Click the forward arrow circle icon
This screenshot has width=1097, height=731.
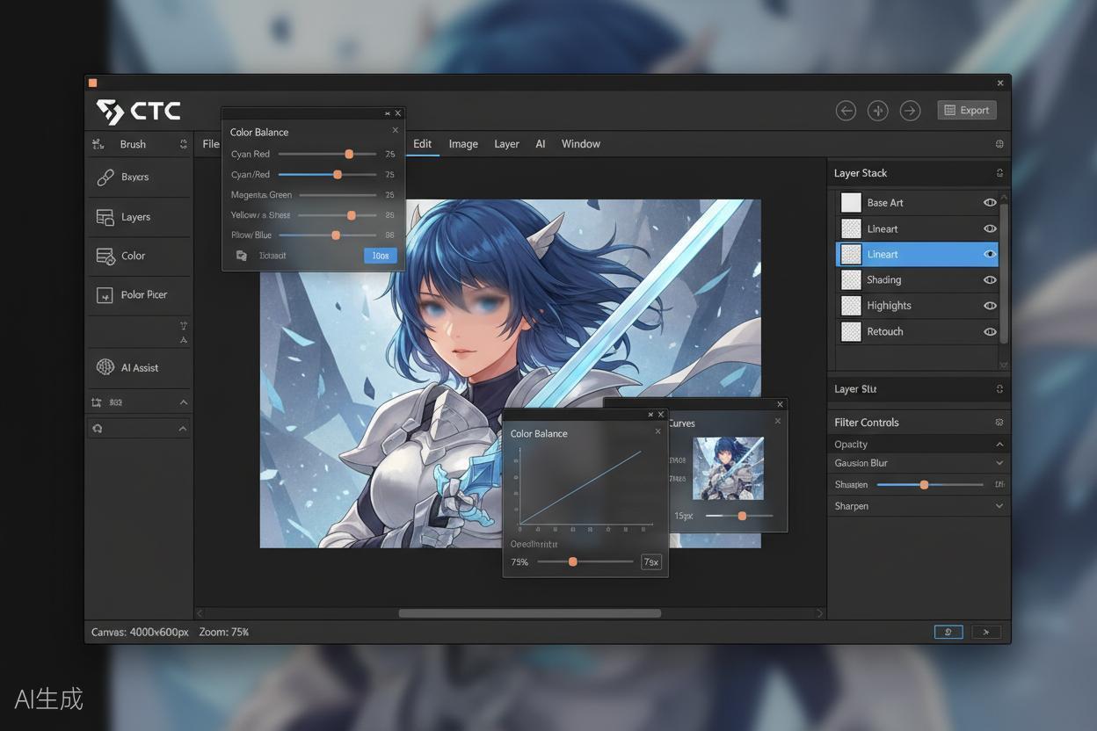pos(911,111)
